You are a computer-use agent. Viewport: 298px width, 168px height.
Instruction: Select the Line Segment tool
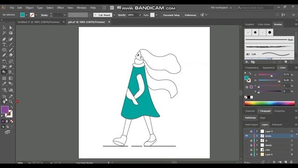[x=11, y=45]
